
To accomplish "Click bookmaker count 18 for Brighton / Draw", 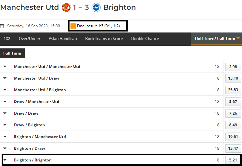I will coord(217,148).
